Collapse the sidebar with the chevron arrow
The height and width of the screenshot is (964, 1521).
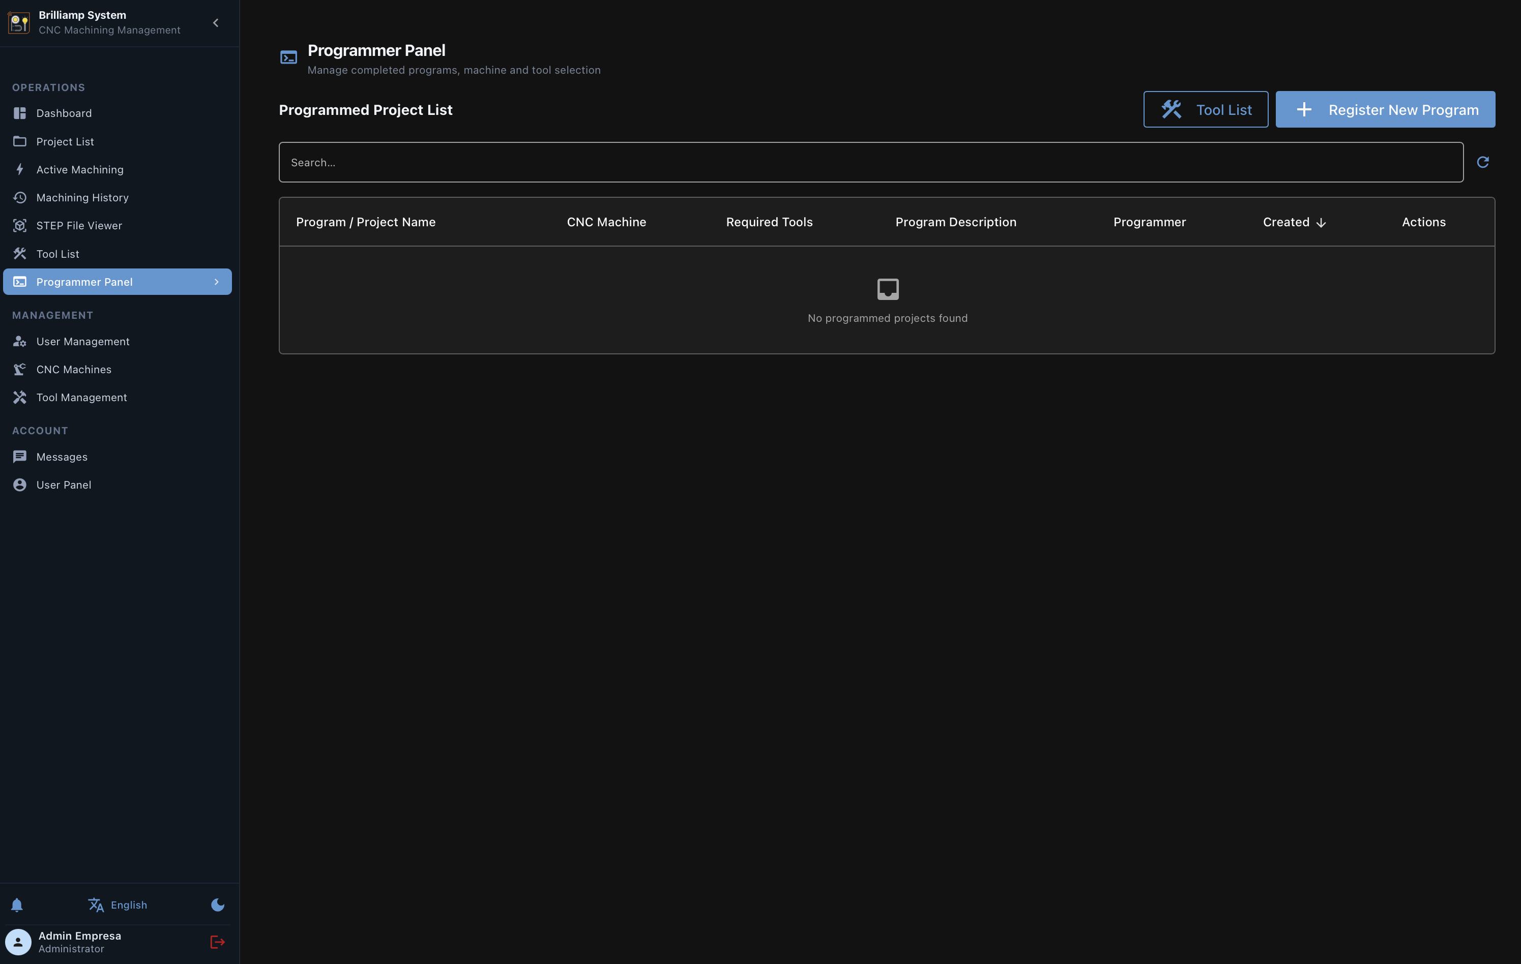215,23
